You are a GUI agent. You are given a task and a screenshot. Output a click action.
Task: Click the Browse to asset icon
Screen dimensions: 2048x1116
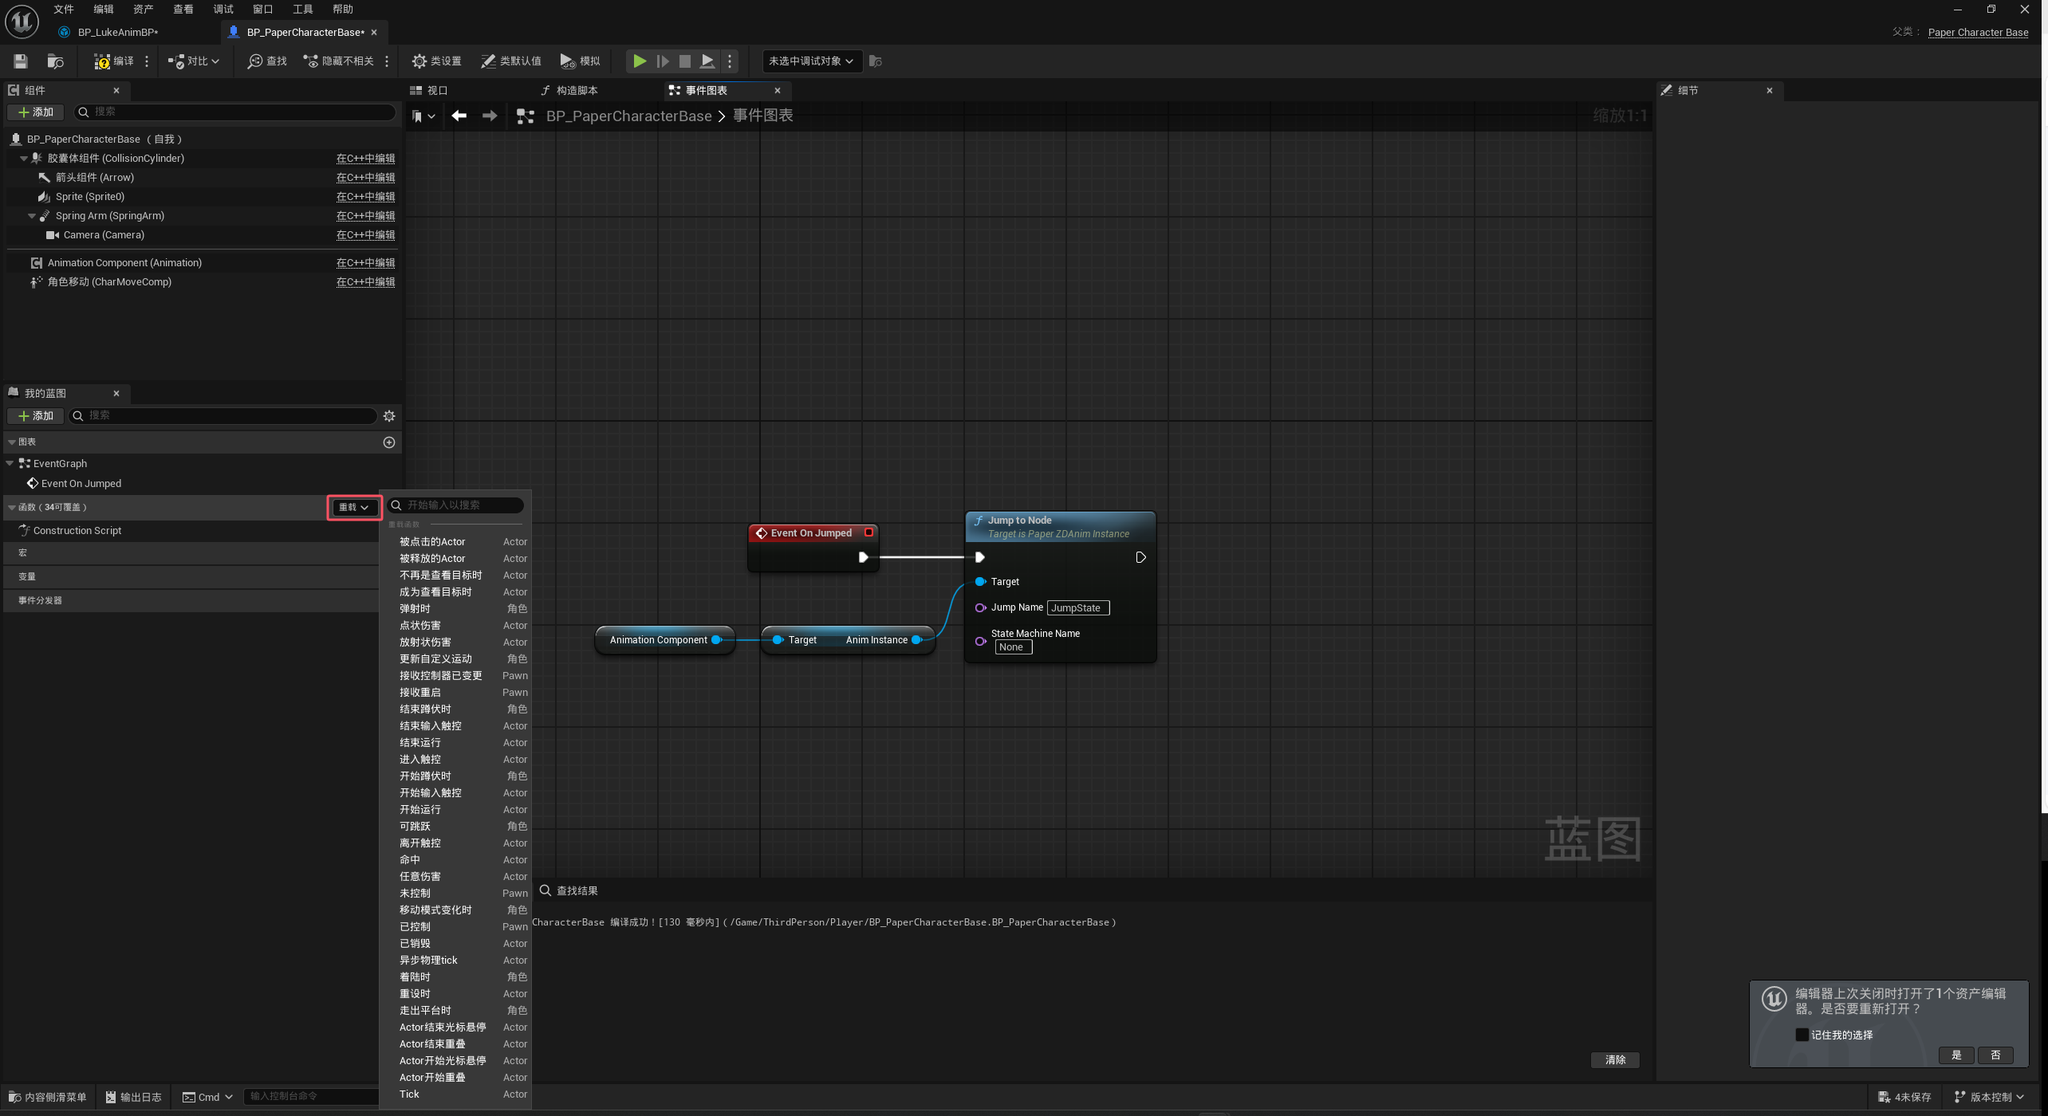point(55,61)
